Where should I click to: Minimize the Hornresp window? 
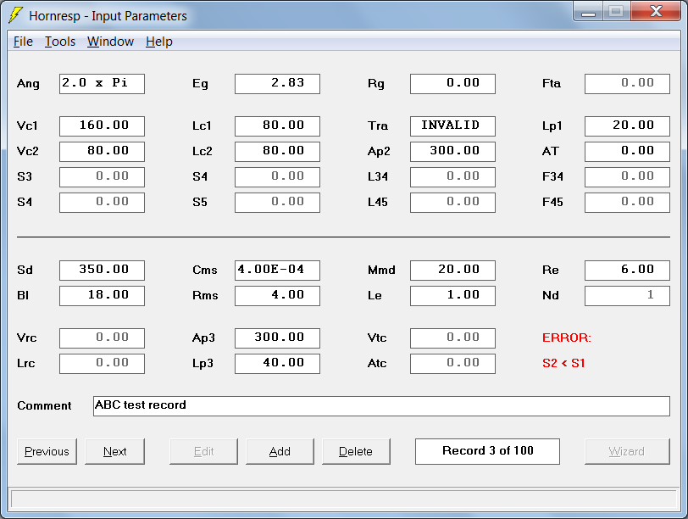(x=588, y=12)
